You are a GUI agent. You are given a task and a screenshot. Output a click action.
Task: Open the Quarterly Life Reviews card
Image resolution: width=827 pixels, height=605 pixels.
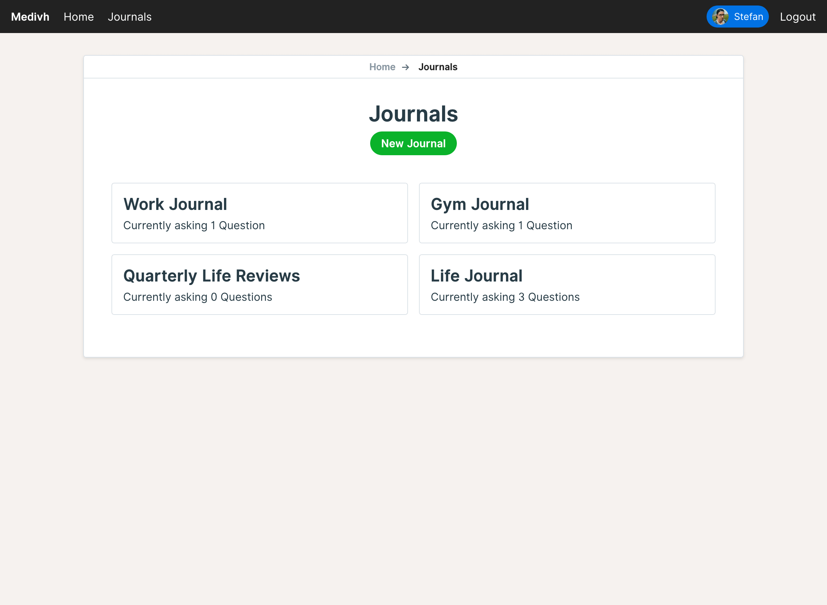tap(259, 284)
